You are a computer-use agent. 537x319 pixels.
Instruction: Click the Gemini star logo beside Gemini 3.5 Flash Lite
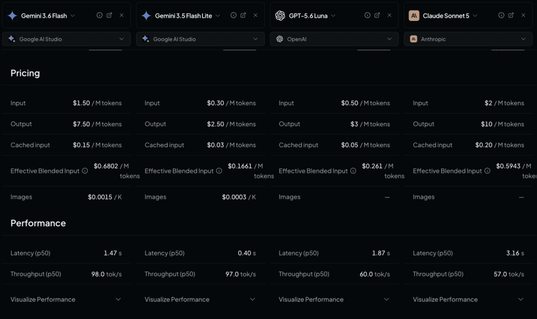point(146,16)
